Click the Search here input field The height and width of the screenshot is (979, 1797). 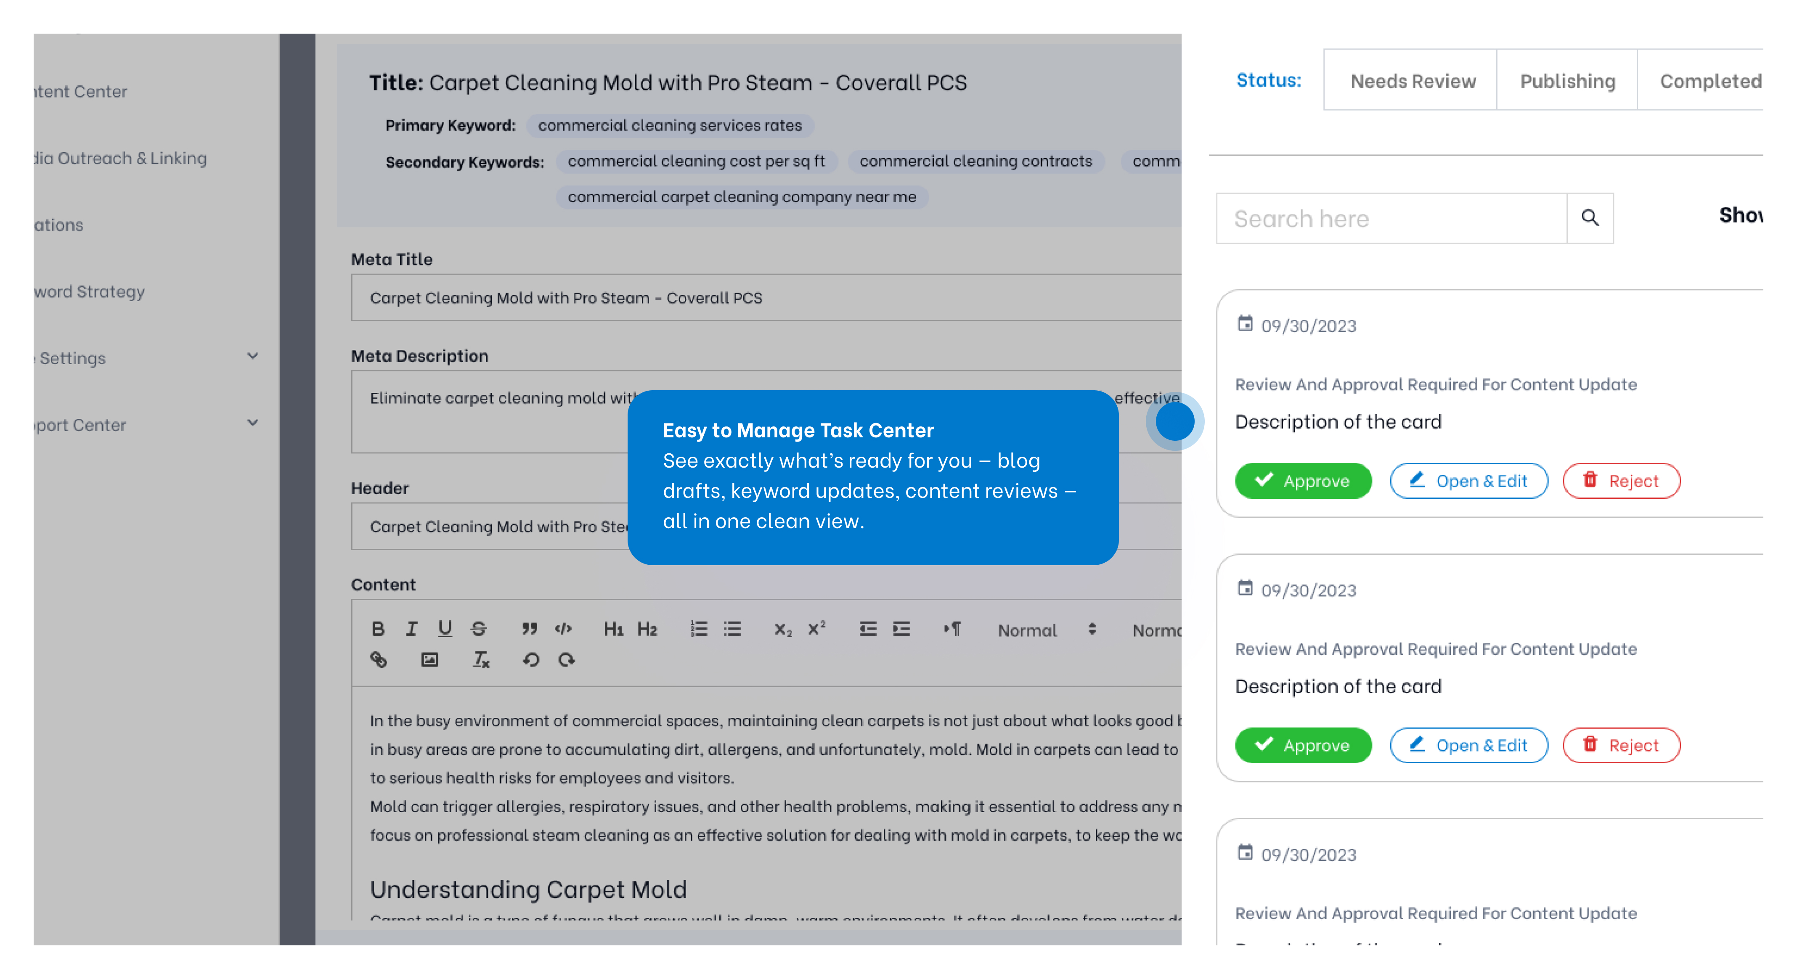click(1391, 219)
